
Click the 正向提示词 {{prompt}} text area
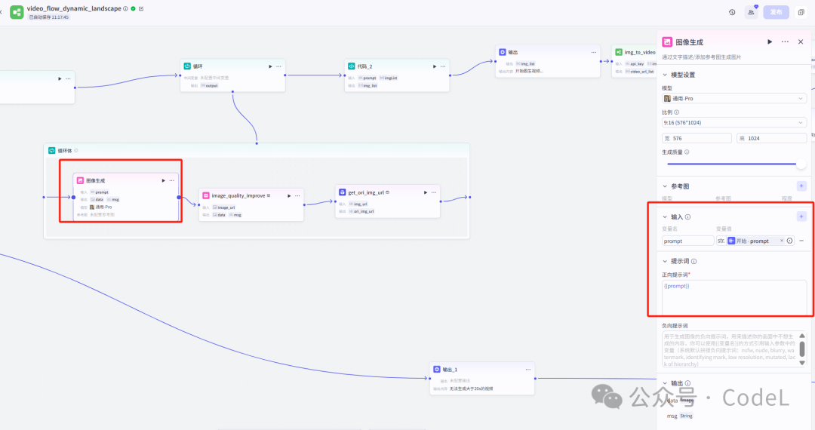(734, 297)
